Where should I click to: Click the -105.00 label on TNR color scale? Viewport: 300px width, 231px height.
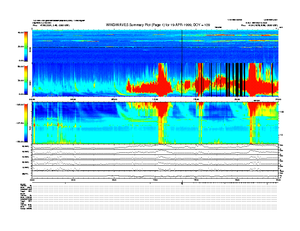click(x=20, y=105)
